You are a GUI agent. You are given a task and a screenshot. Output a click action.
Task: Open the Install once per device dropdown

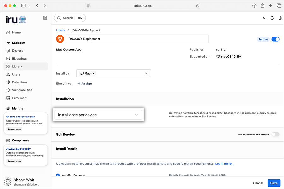coord(98,115)
